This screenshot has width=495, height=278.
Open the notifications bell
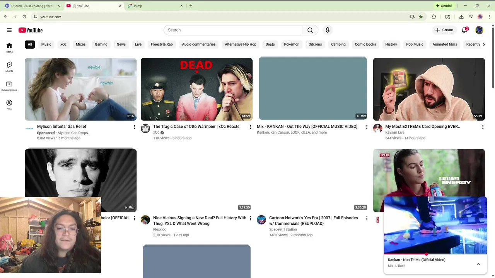[465, 30]
